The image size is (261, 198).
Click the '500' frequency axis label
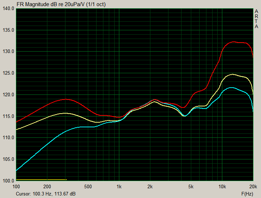(x=88, y=187)
